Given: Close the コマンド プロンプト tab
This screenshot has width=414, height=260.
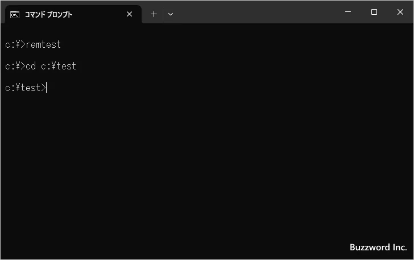Looking at the screenshot, I should point(129,14).
